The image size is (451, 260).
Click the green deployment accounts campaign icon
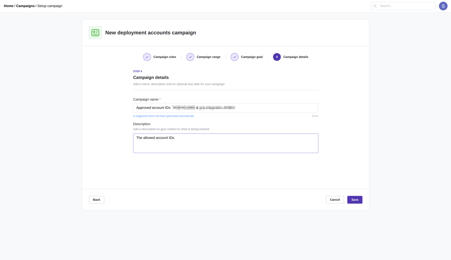pos(95,33)
